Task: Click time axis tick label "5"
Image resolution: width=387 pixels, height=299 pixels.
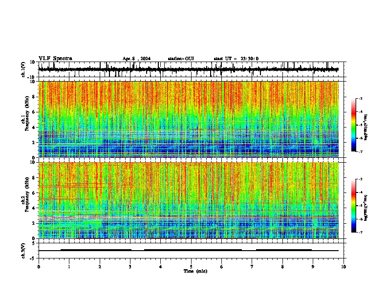Action: click(x=191, y=267)
